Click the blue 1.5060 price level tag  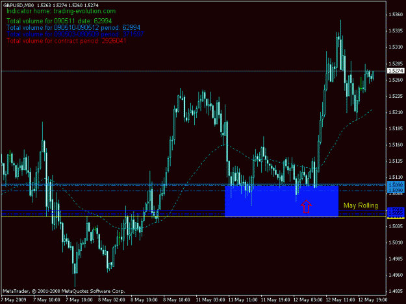point(396,209)
